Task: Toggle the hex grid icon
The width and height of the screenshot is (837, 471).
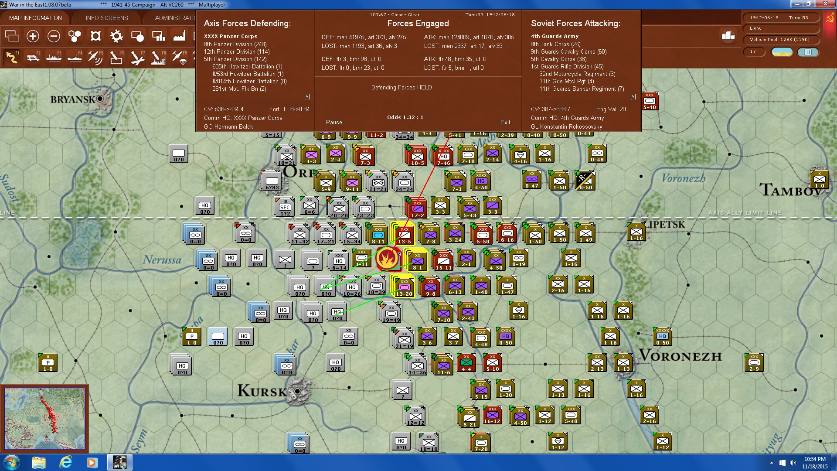Action: (75, 36)
